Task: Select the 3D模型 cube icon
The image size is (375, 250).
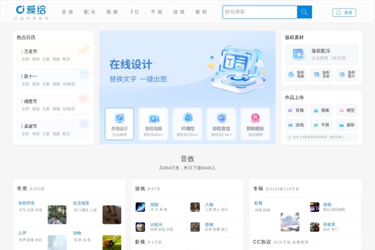Action: [187, 117]
